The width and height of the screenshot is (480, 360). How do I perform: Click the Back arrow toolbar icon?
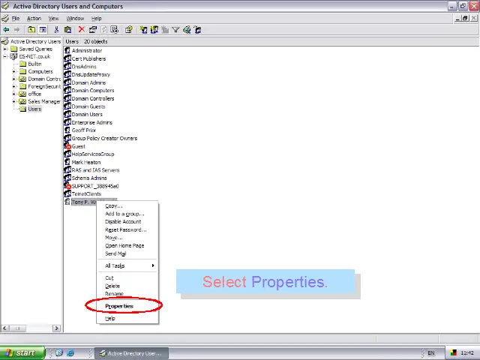tap(6, 30)
